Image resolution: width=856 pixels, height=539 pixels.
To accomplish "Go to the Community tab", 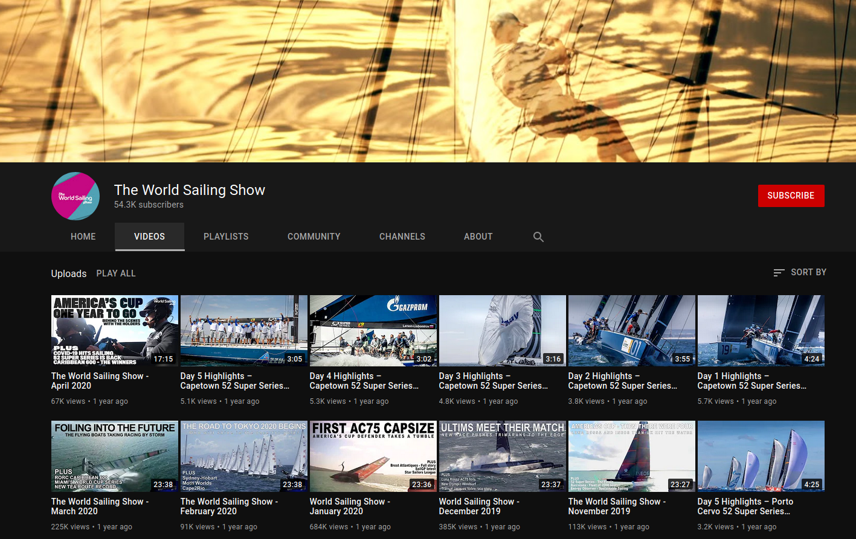I will point(314,237).
